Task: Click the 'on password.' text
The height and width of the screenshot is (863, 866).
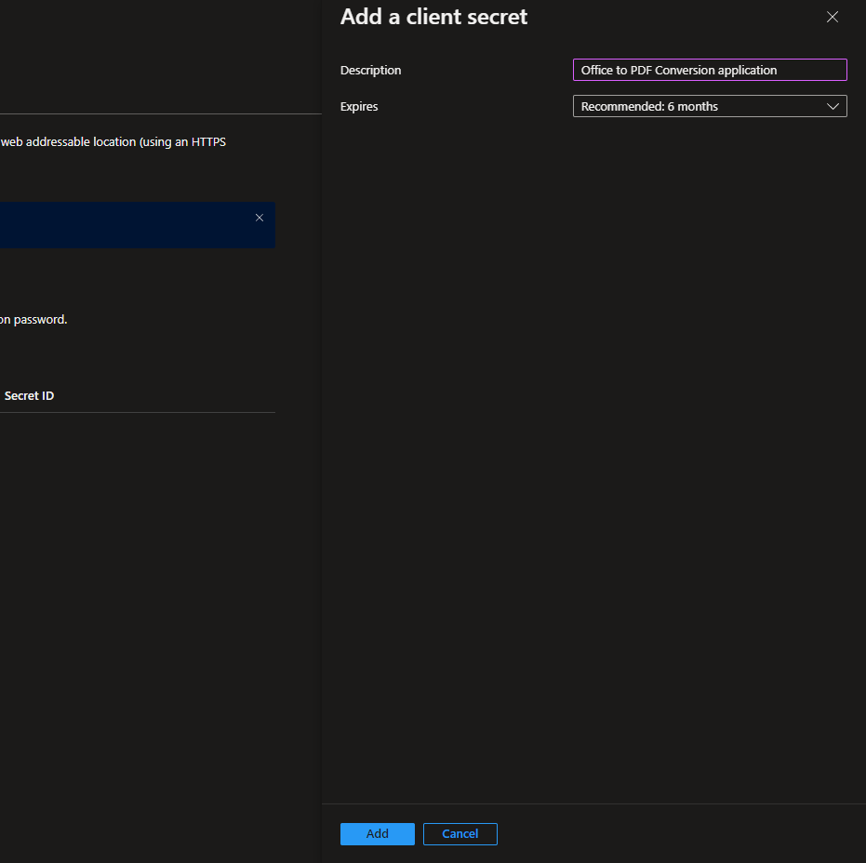Action: coord(33,319)
